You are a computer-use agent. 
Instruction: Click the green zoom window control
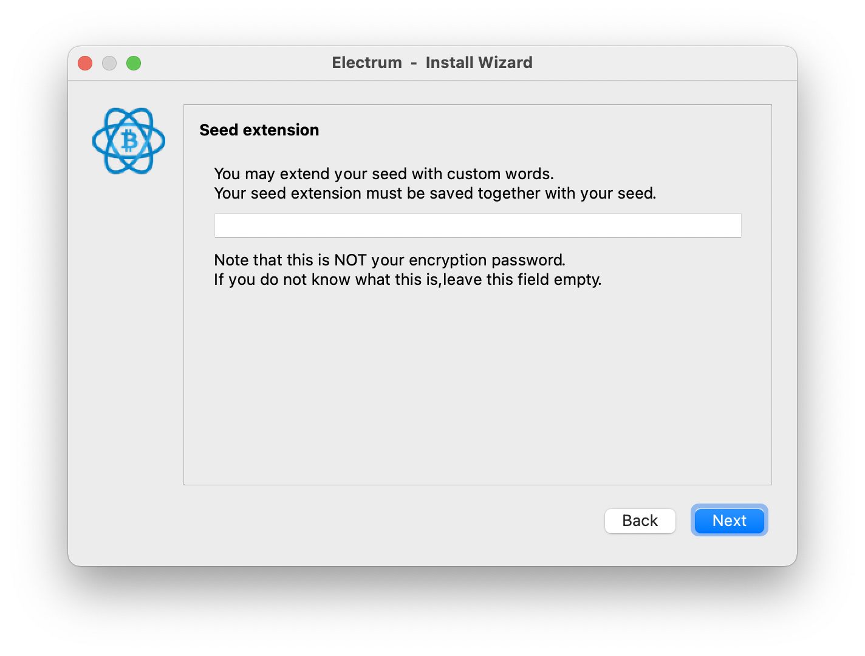pyautogui.click(x=134, y=63)
